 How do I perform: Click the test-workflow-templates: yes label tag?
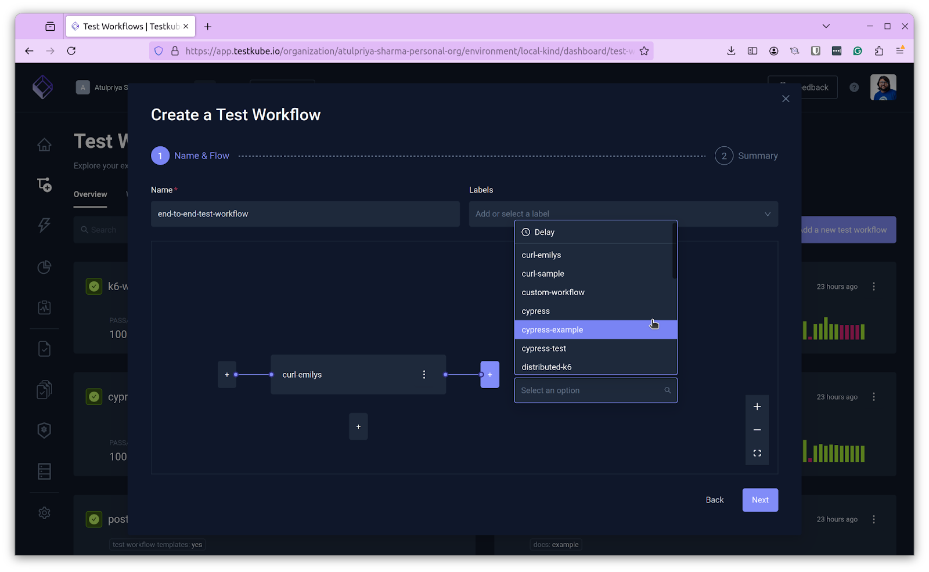(x=157, y=545)
